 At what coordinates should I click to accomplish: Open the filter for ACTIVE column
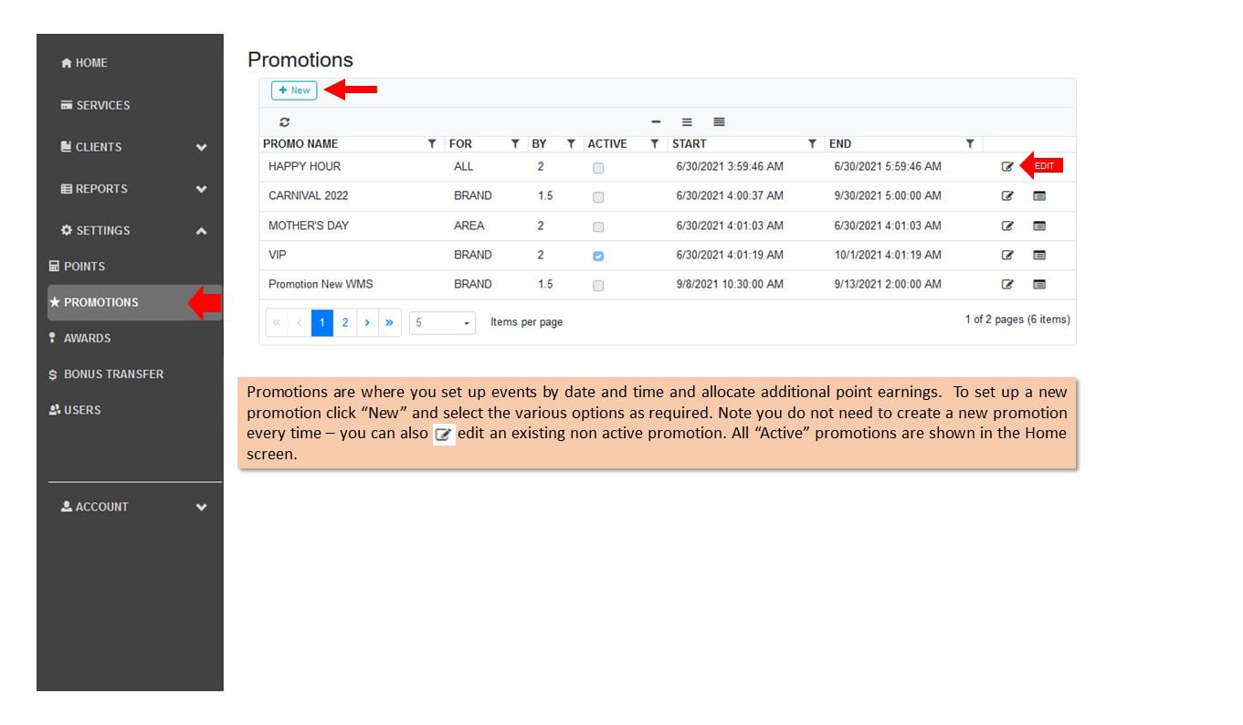[655, 144]
